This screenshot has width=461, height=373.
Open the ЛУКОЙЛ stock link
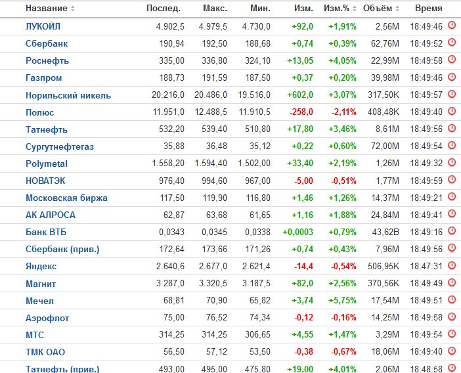point(43,26)
